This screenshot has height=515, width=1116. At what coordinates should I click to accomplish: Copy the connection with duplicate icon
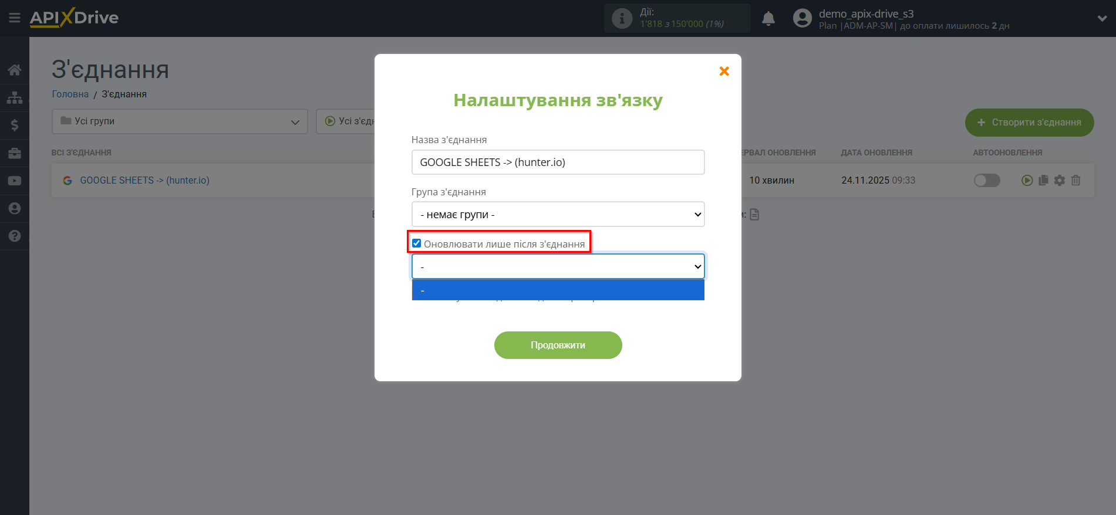[x=1043, y=180]
